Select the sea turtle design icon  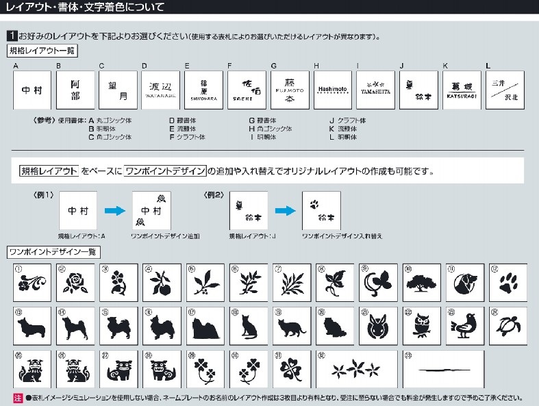[x=507, y=325]
